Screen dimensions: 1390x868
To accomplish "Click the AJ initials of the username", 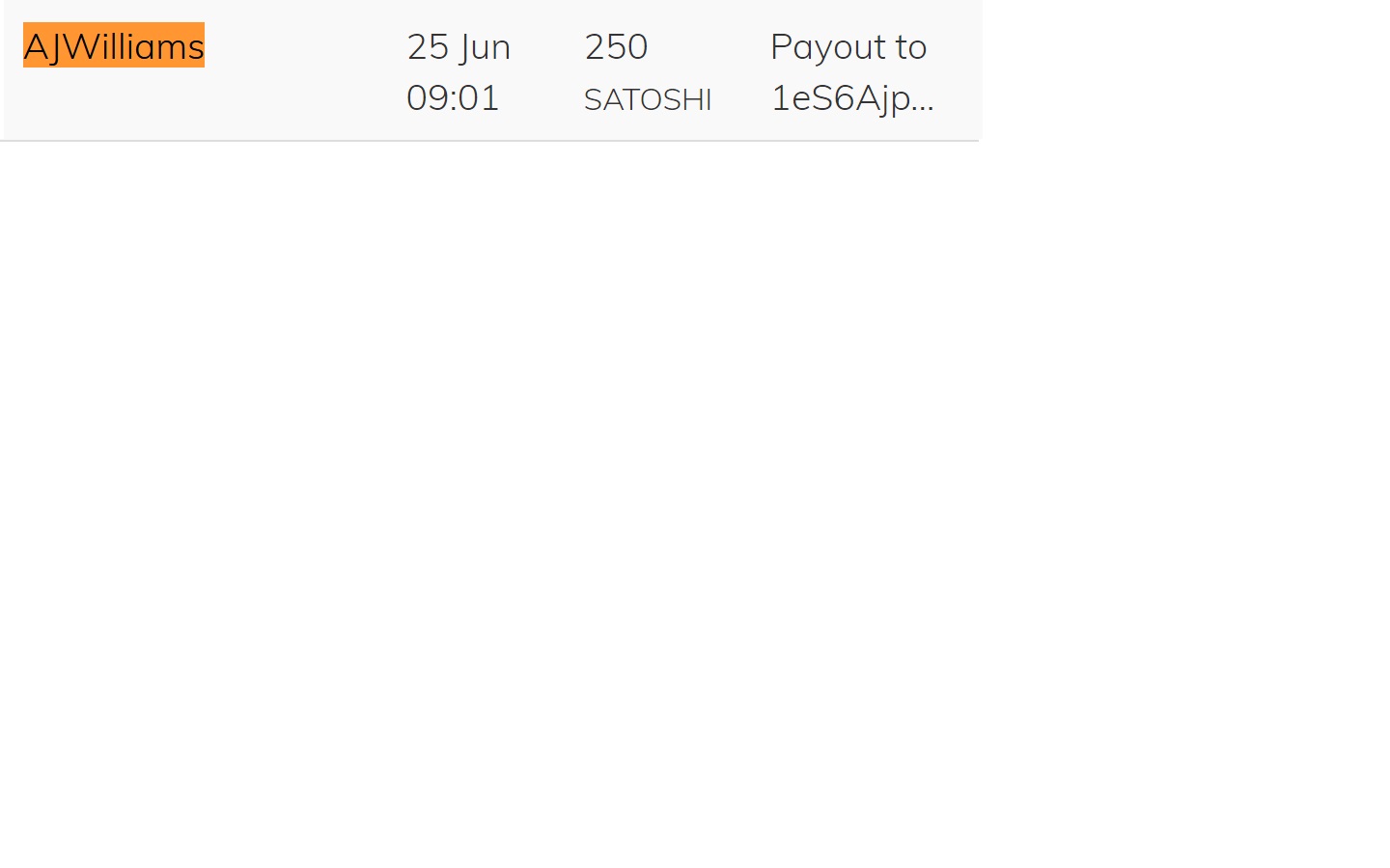I will 42,46.
